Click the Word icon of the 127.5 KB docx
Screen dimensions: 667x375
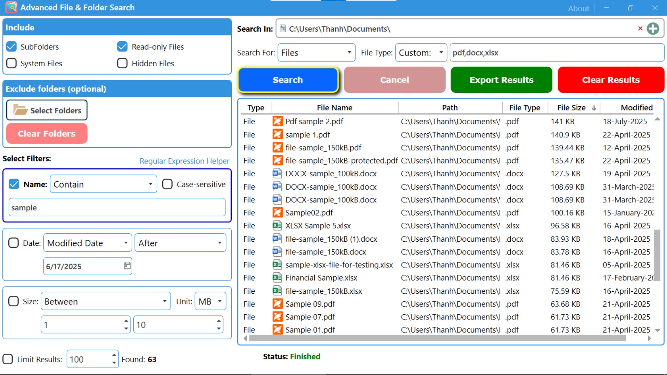tap(277, 173)
